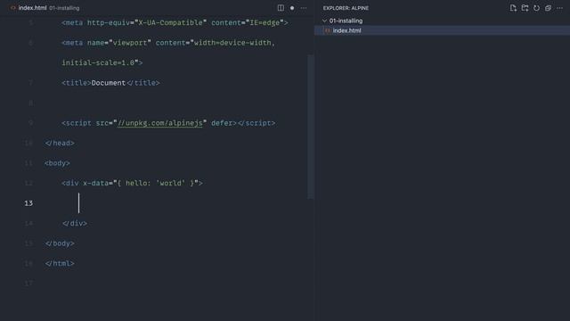Viewport: 570px width, 321px height.
Task: Click the EXPLORER: ALPINE panel header
Action: (346, 8)
